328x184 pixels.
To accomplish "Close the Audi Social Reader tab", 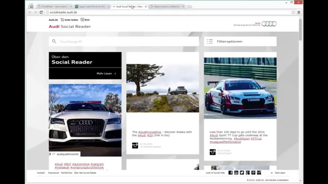I will point(146,7).
